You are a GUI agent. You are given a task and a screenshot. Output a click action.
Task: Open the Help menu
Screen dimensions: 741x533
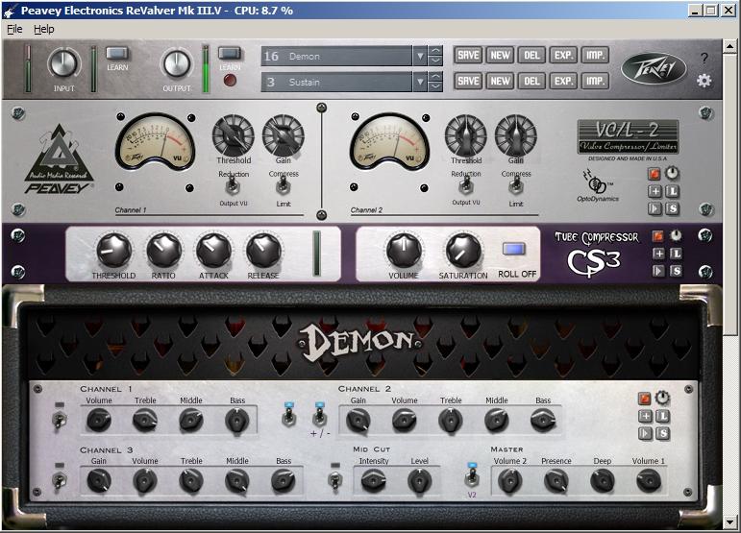click(x=44, y=29)
